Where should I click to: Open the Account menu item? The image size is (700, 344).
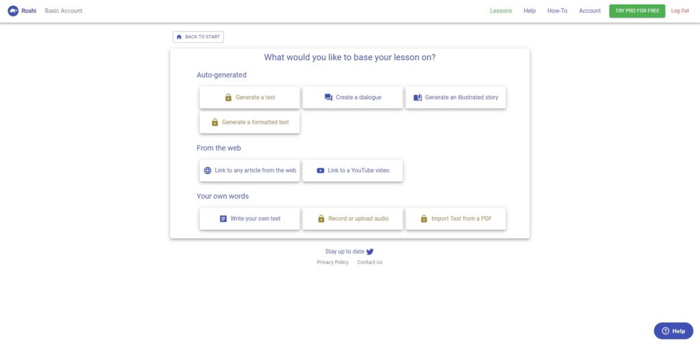tap(590, 11)
